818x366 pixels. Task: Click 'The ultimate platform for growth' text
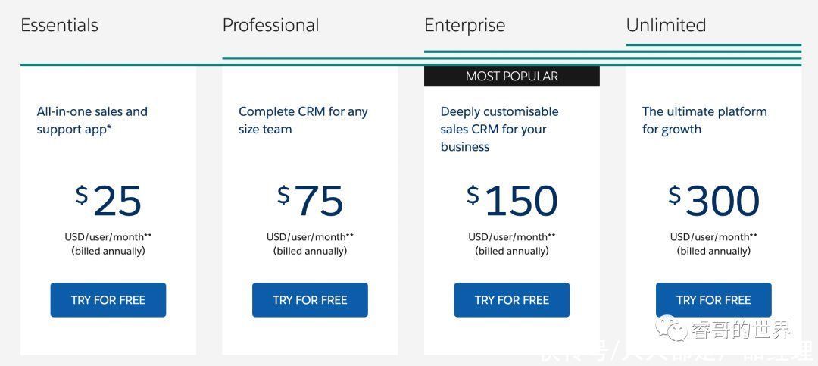pyautogui.click(x=704, y=120)
